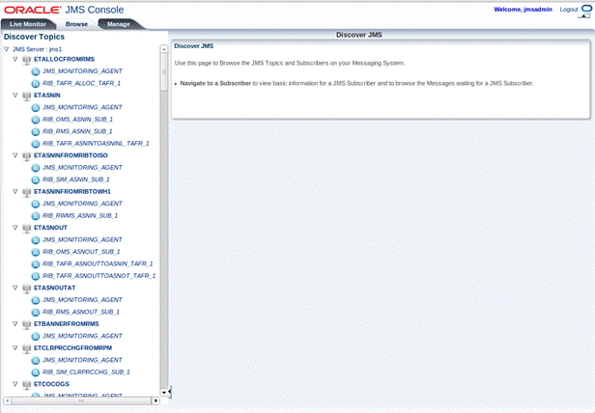
Task: Open JMS_MONITORING_AGENT under ETCLRPRCCHGFROMRPM
Action: coord(82,360)
